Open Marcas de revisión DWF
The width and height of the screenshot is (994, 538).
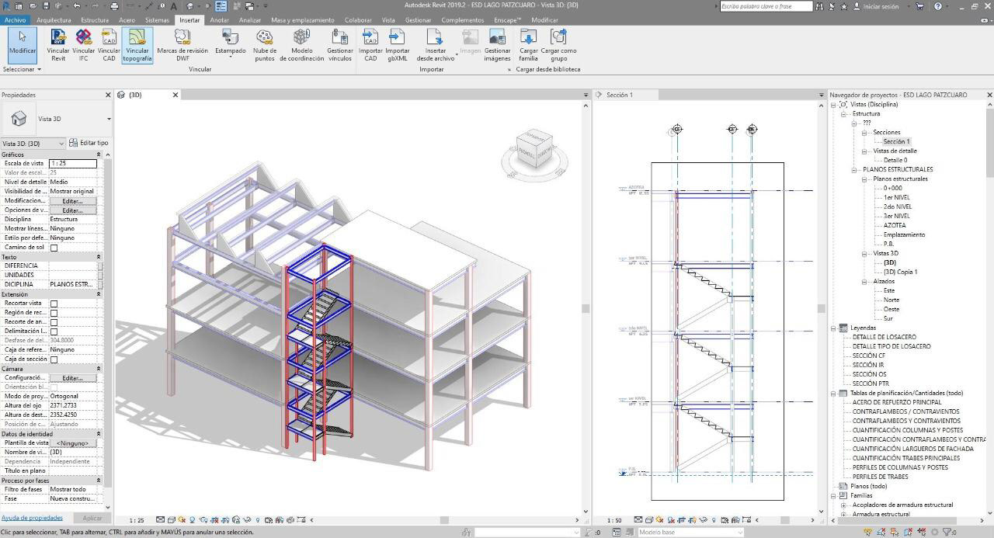point(182,45)
